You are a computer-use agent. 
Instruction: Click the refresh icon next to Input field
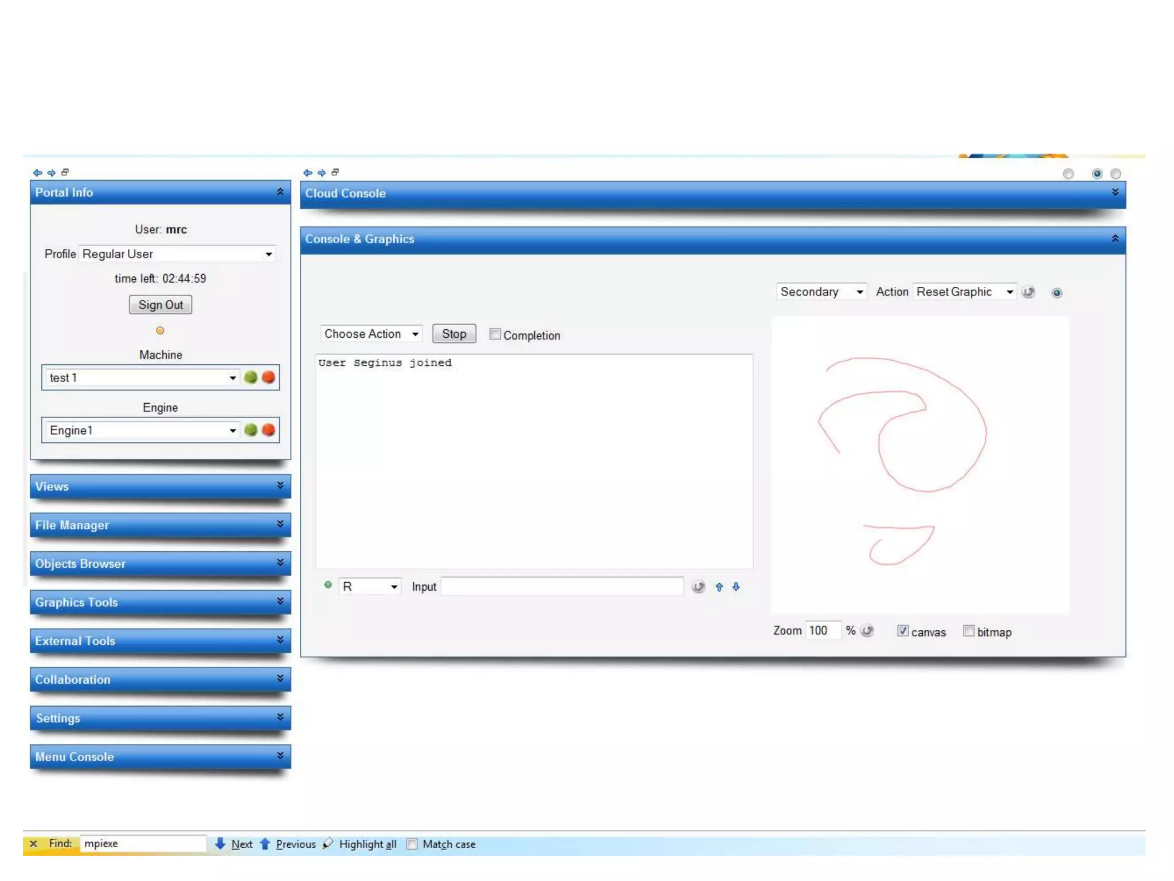698,587
